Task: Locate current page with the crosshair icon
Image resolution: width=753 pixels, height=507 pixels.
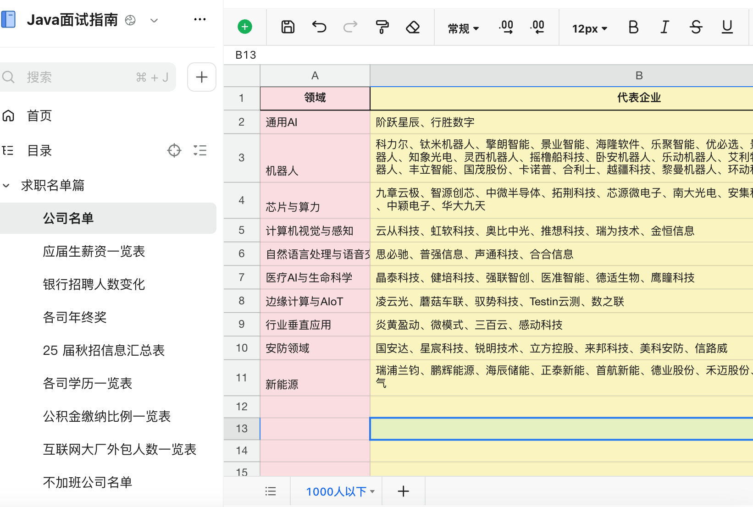Action: pos(174,150)
